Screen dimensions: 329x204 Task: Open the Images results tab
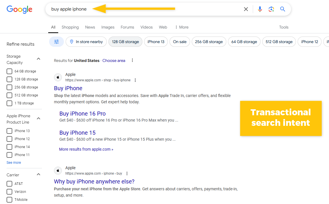pos(108,27)
